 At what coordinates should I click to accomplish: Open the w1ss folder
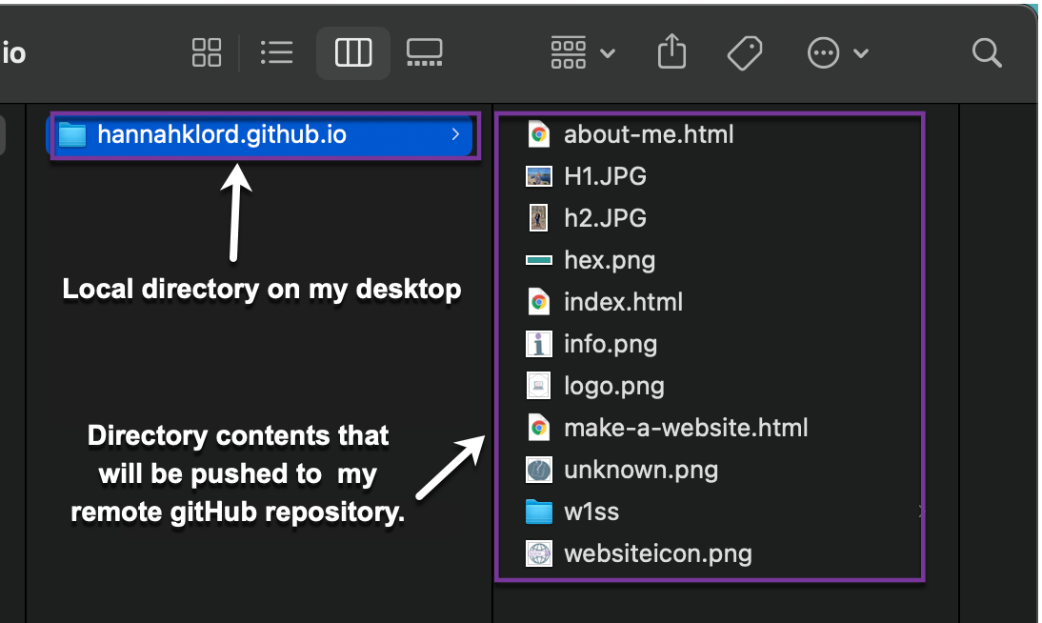click(591, 512)
